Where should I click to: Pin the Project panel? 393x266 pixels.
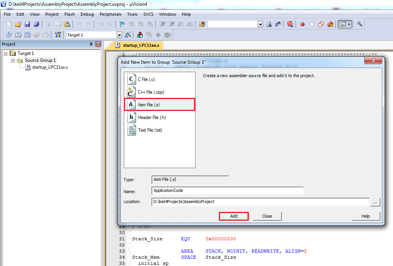click(91, 44)
